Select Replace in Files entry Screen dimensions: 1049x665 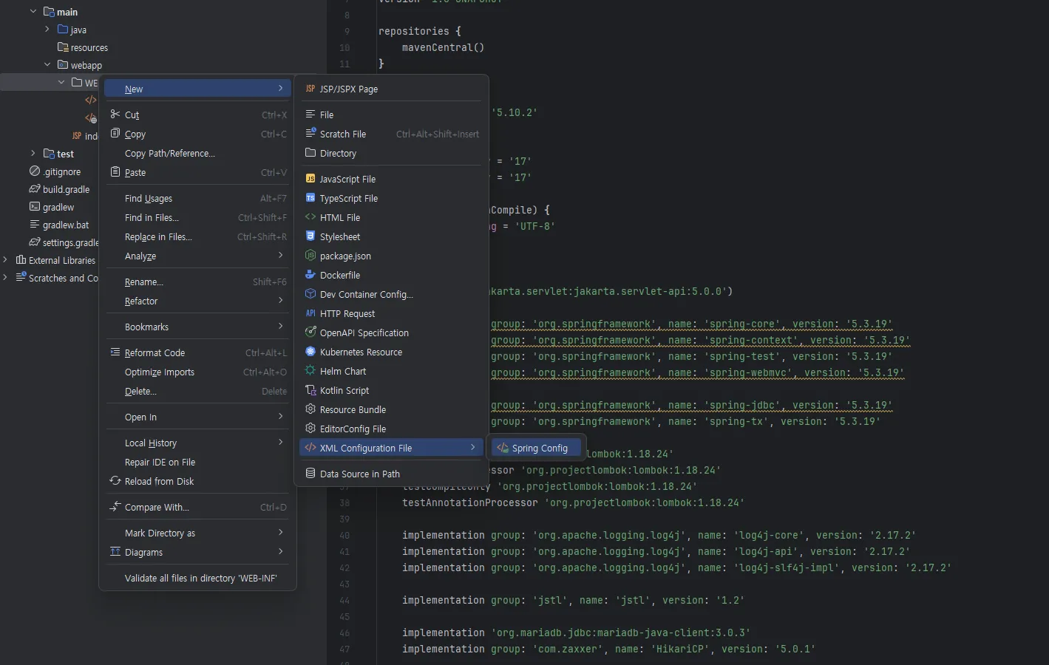197,236
